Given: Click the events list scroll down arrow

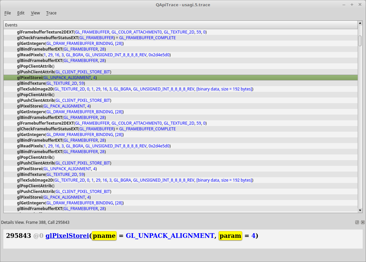Looking at the screenshot, I should pos(360,210).
